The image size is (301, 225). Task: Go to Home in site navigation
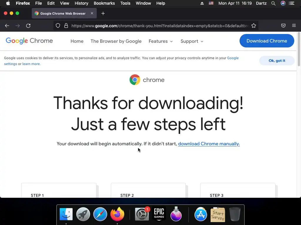(x=77, y=41)
